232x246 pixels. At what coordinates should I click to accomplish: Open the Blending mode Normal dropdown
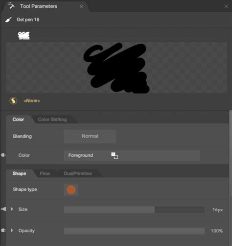90,136
